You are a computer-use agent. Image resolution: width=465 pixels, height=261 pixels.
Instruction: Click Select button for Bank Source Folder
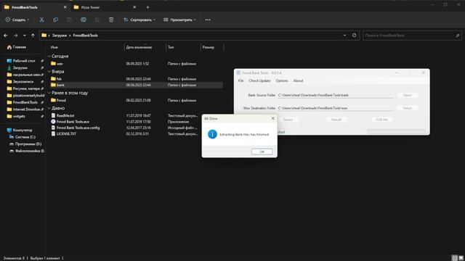point(407,95)
